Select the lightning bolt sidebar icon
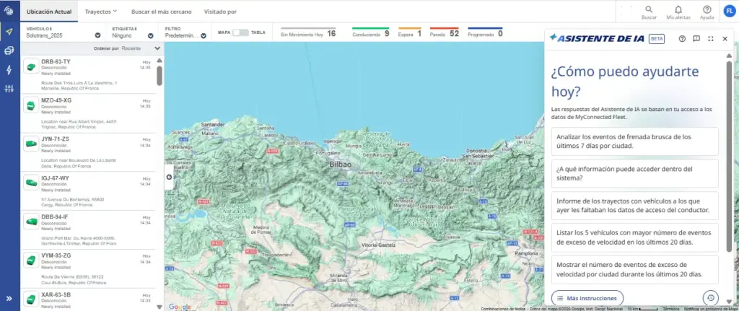The image size is (739, 311). 9,70
